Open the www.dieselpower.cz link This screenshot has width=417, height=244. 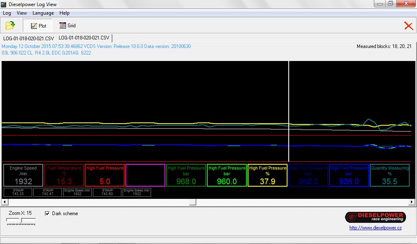(375, 228)
